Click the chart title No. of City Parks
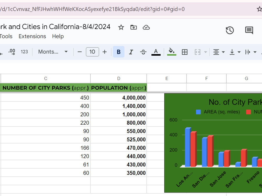Image resolution: width=262 pixels, height=196 pixels. 235,102
